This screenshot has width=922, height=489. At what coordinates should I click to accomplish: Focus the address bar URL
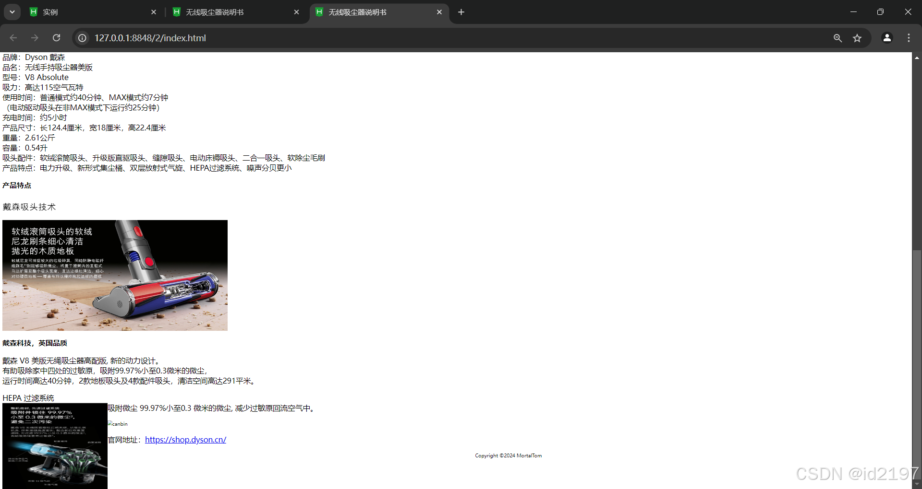click(150, 38)
